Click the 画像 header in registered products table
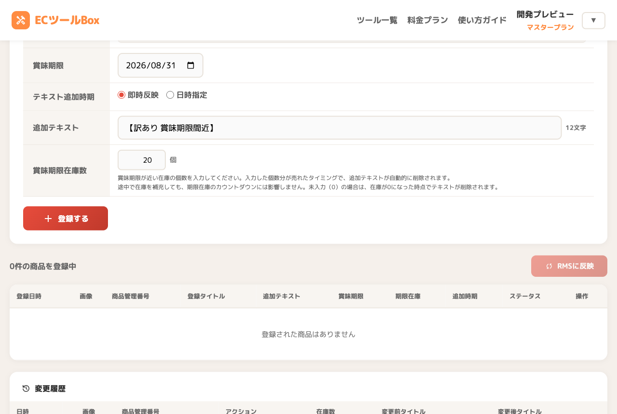The height and width of the screenshot is (414, 617). (86, 296)
